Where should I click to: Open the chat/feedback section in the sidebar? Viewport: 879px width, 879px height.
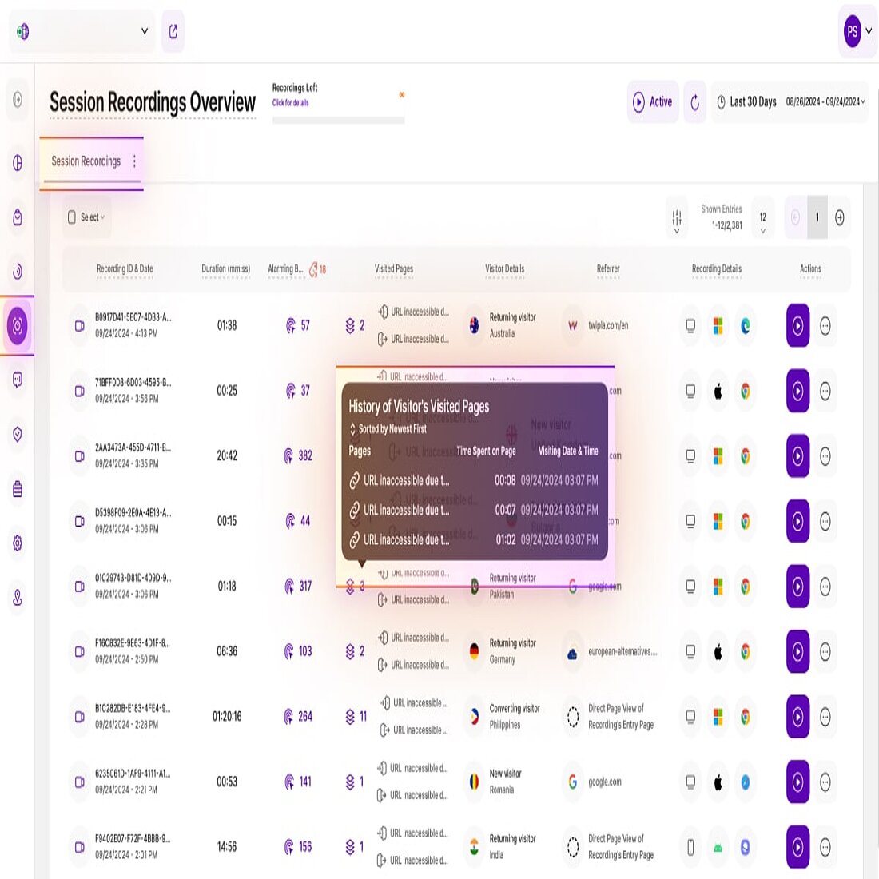17,381
